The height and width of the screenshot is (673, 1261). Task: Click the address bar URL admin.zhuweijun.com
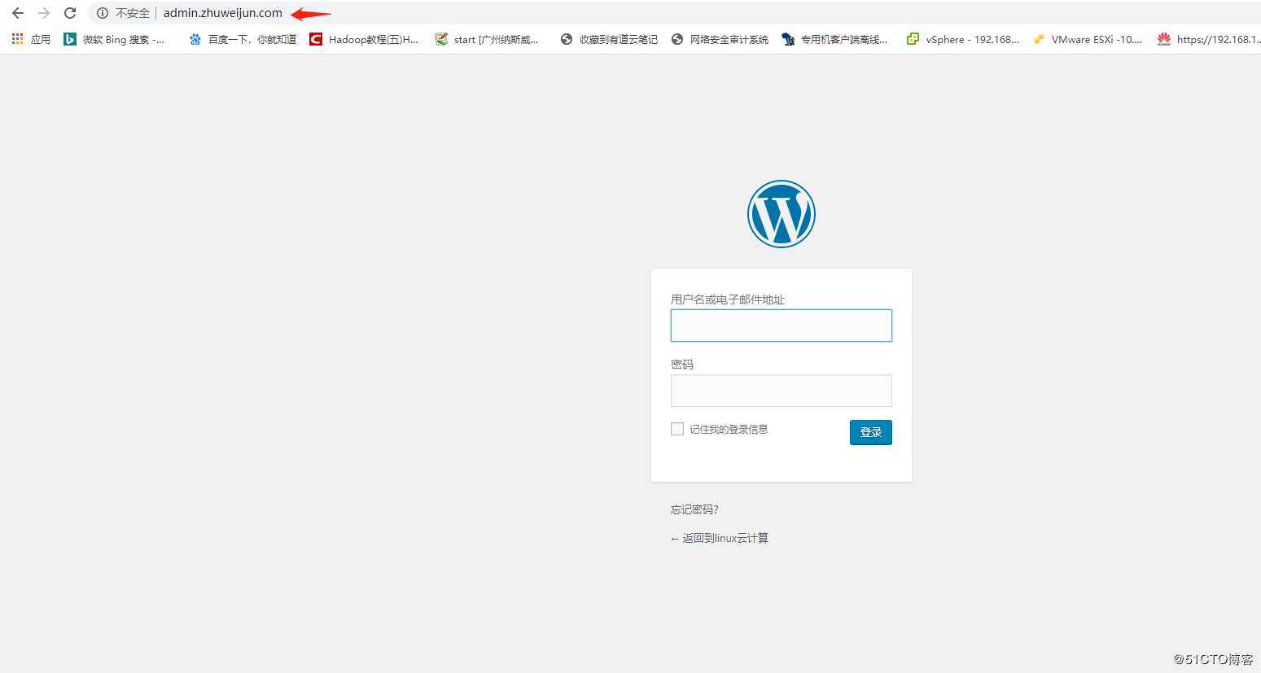[223, 13]
